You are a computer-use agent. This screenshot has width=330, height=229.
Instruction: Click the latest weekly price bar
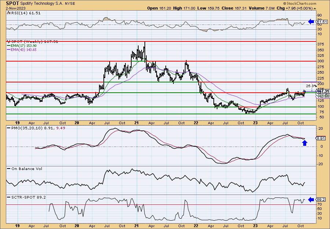[305, 91]
